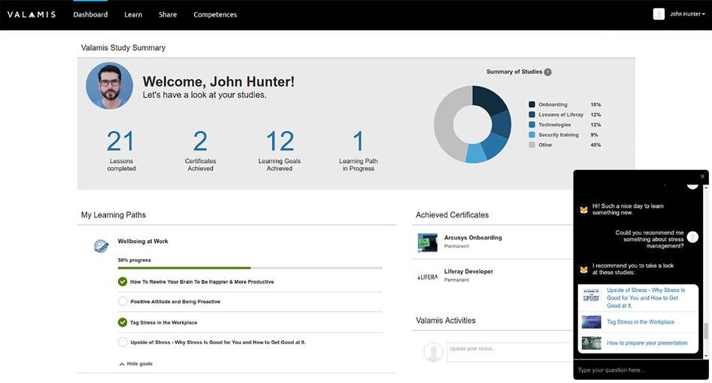Open Upside of Stress recommendation in chat

point(646,297)
